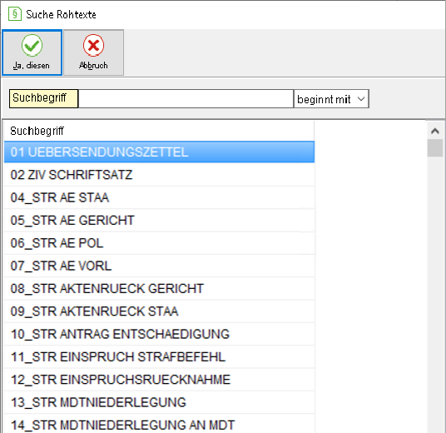Image resolution: width=446 pixels, height=433 pixels.
Task: Click the paragraph-symbol icon beside Suche Rohtexte
Action: [x=15, y=14]
